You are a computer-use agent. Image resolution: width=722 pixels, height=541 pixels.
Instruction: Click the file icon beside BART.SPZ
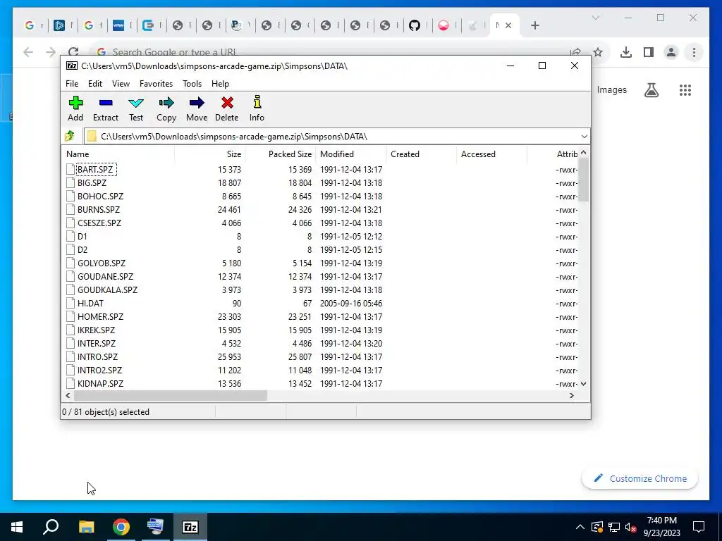[70, 169]
